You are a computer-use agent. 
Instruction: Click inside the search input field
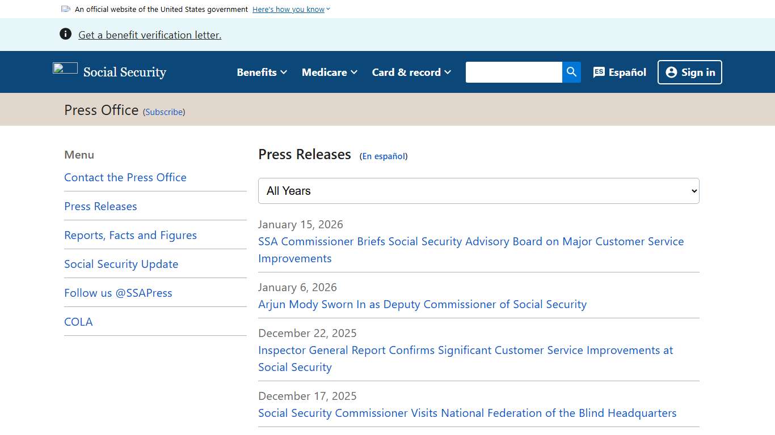coord(513,72)
